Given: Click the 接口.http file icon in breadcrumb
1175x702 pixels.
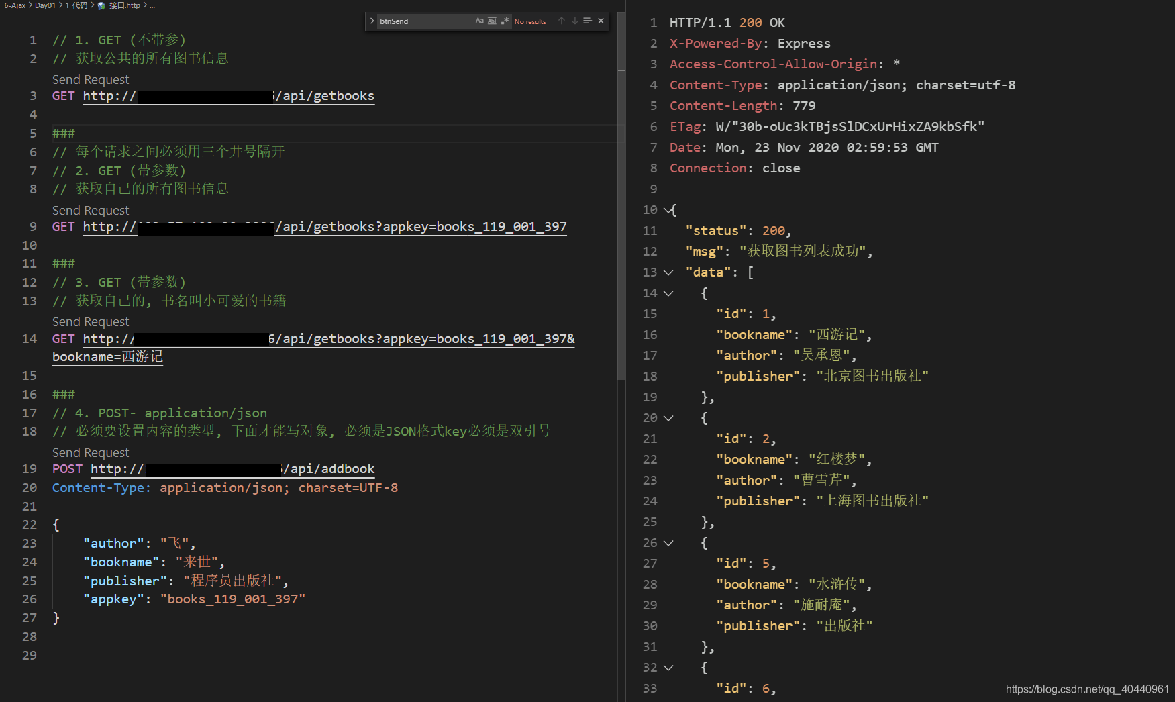Looking at the screenshot, I should pyautogui.click(x=101, y=5).
